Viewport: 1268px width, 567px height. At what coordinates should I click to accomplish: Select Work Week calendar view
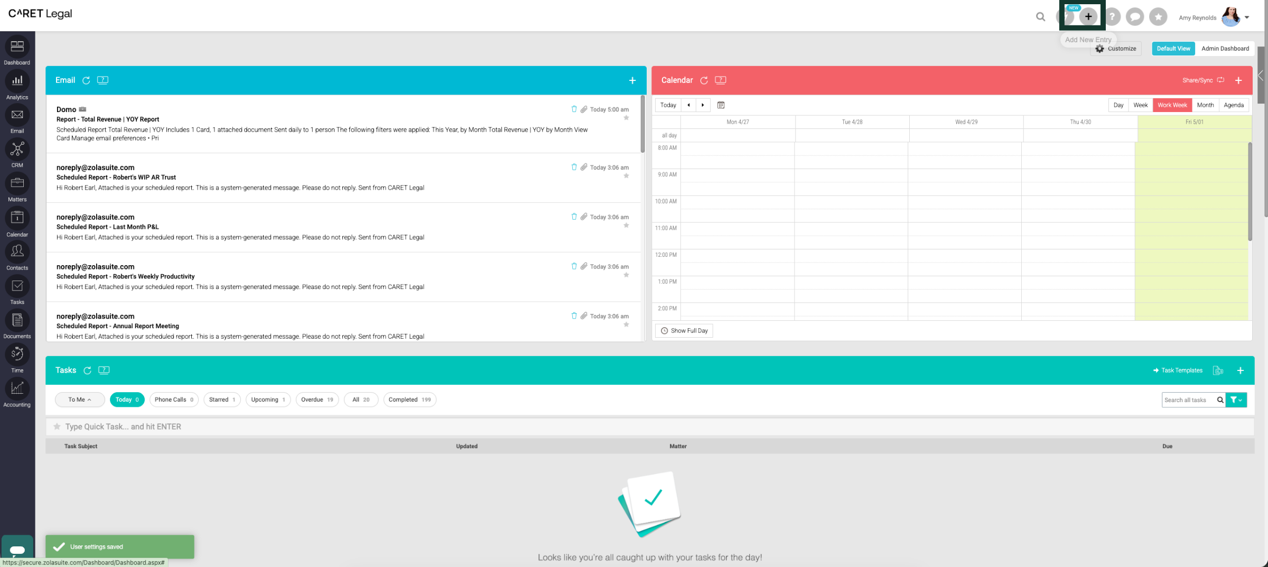(x=1172, y=105)
